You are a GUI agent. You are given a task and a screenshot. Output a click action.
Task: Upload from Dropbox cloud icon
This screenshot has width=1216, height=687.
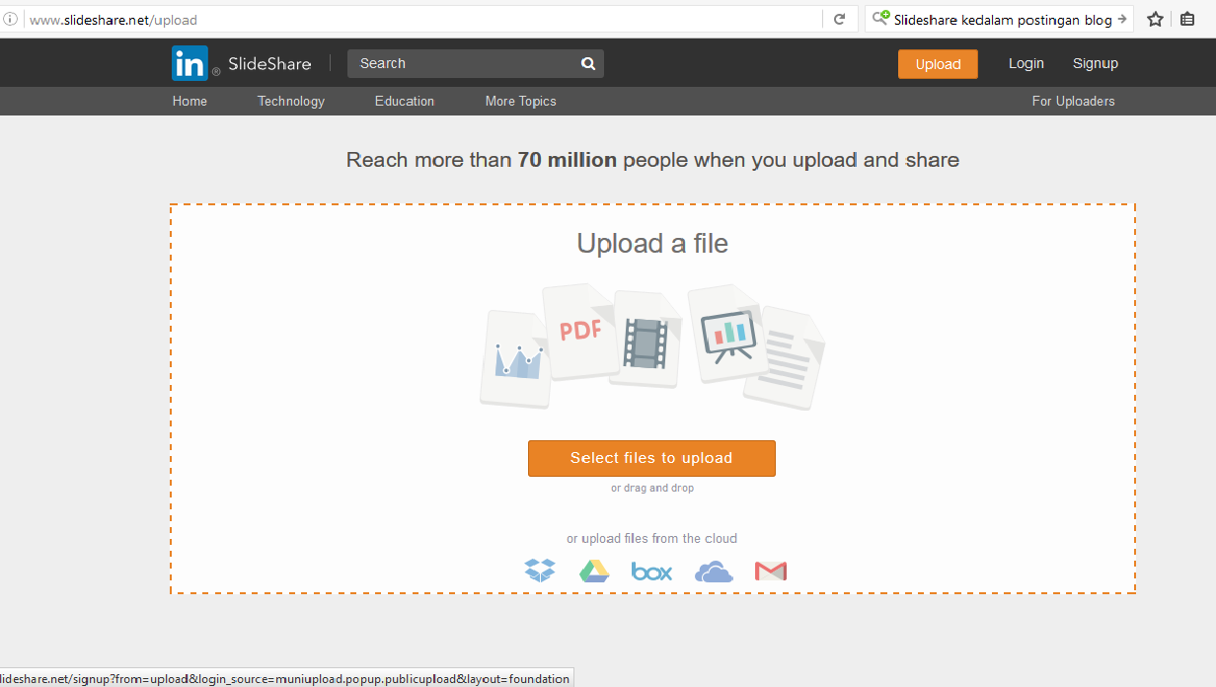(x=540, y=571)
